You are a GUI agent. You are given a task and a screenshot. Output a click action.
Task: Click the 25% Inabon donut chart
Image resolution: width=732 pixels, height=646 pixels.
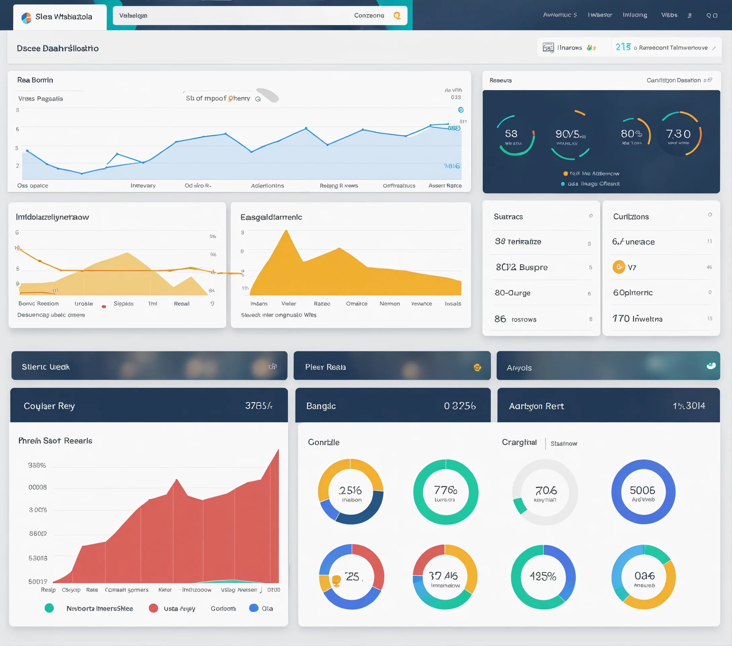(x=351, y=492)
